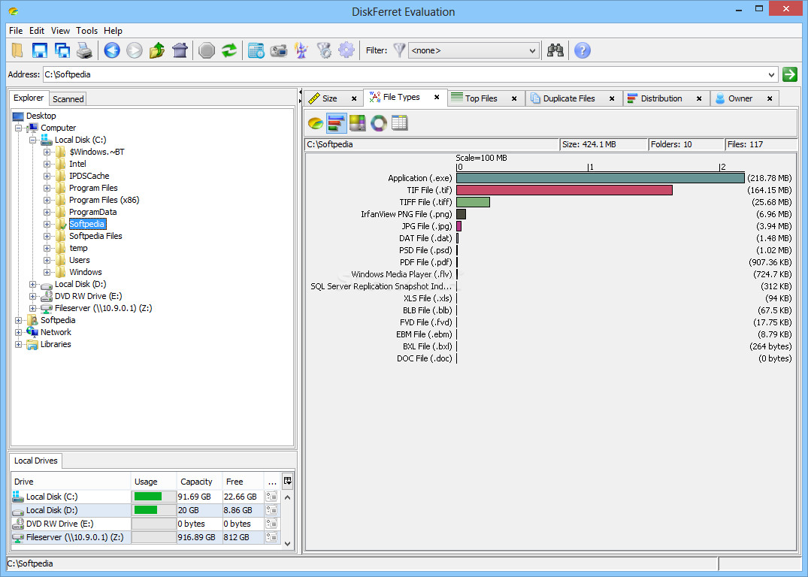Open the Help menu
This screenshot has height=577, width=808.
(x=113, y=31)
